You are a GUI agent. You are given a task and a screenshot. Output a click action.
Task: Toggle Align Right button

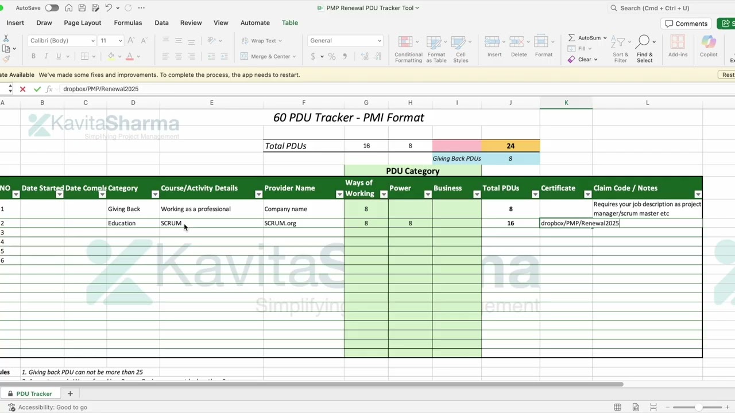click(191, 56)
